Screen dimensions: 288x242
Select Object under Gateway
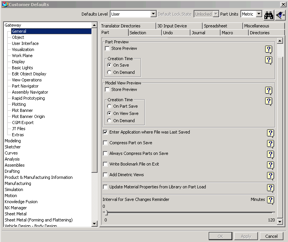coord(18,37)
